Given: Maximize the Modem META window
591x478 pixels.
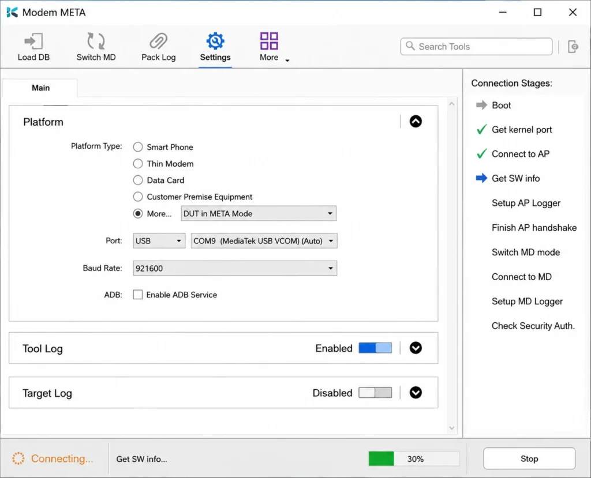Looking at the screenshot, I should click(537, 12).
